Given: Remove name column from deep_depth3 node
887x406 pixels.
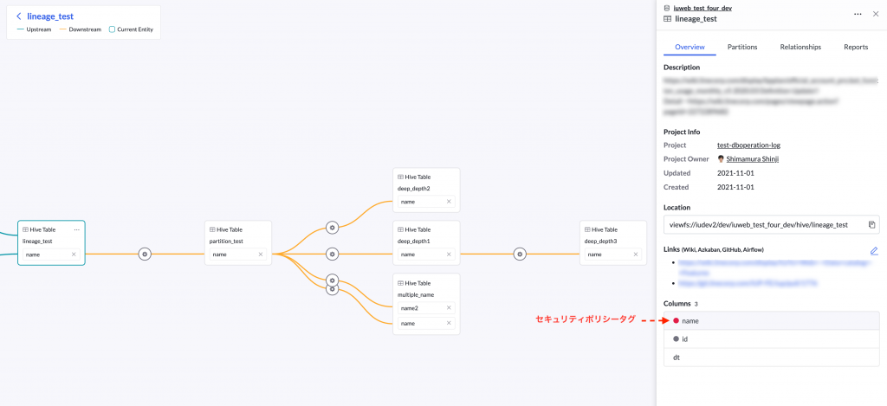Looking at the screenshot, I should [635, 255].
